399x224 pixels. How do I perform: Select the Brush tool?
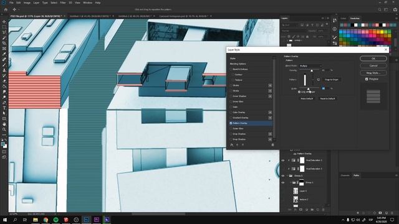coord(4,65)
